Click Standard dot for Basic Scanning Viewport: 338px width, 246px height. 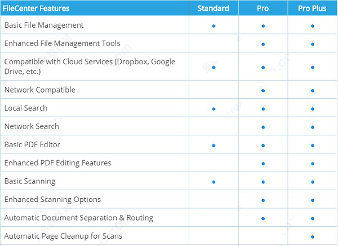pos(214,182)
